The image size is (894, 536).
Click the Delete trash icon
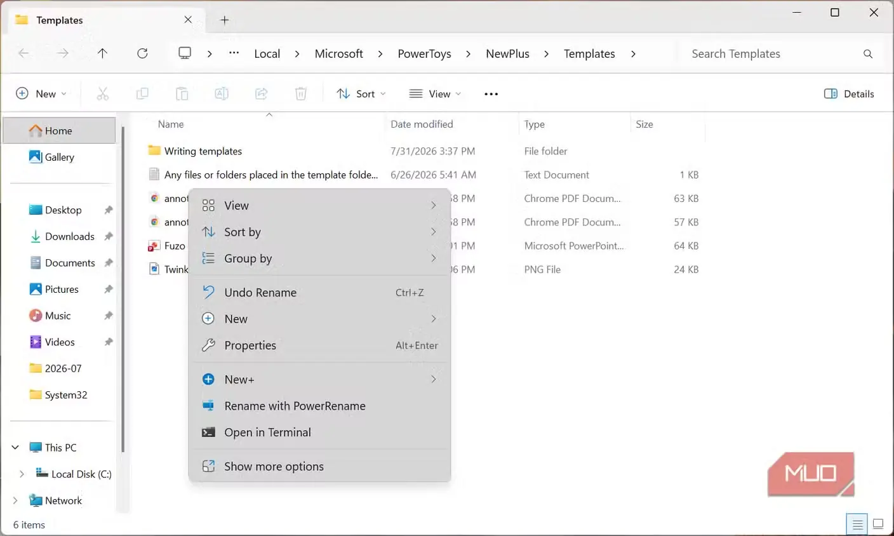coord(301,94)
